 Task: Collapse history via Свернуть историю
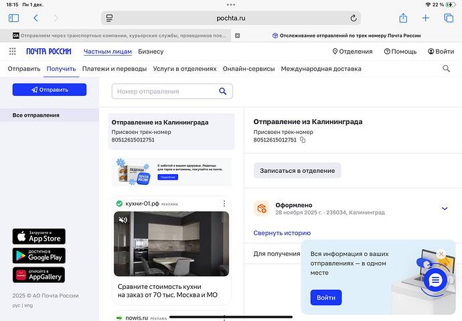[282, 233]
